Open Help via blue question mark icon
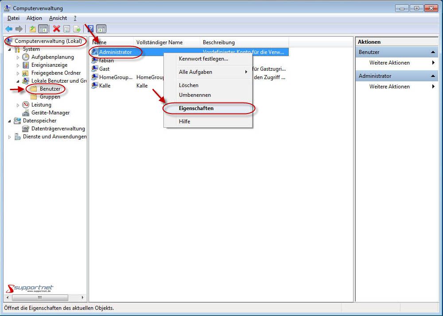 (90, 29)
